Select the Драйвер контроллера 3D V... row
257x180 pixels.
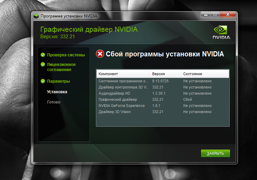pyautogui.click(x=163, y=87)
